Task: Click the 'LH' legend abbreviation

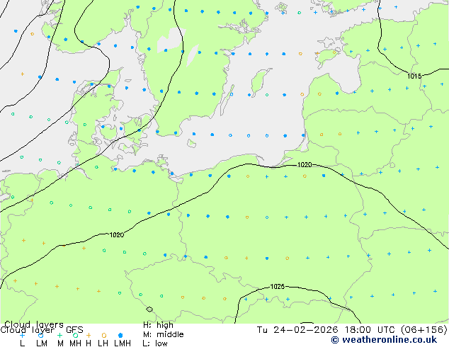Action: (103, 343)
